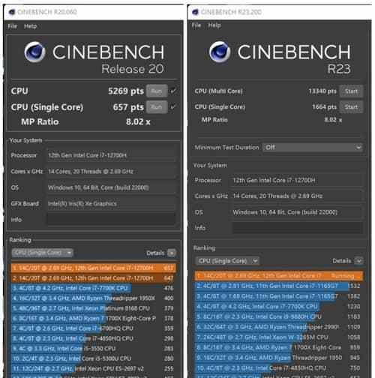
Task: Click Info input field in R23 system section
Action: click(x=298, y=228)
